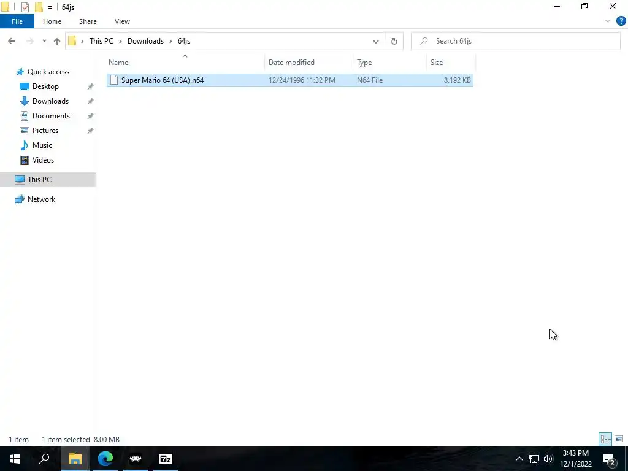This screenshot has width=628, height=471.
Task: Sort by Date modified column header
Action: pyautogui.click(x=308, y=63)
